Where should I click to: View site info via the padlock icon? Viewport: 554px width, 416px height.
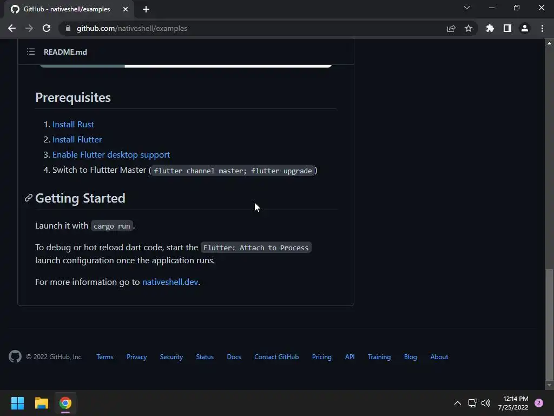pyautogui.click(x=68, y=28)
